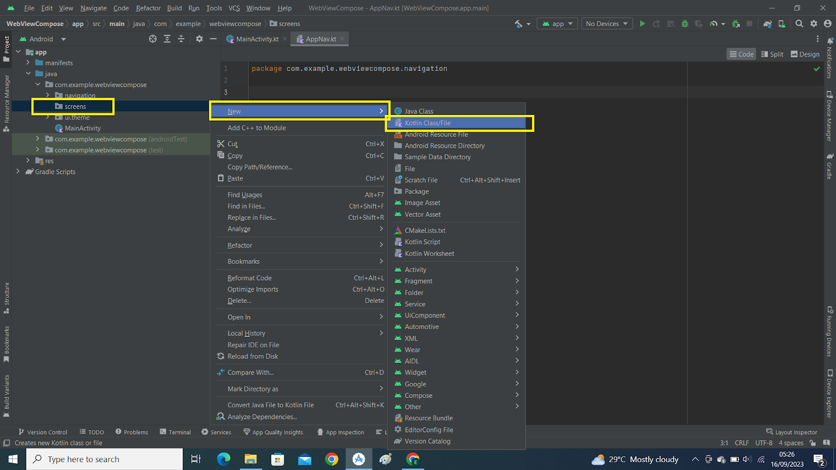Open the Refactor submenu in the context menu
This screenshot has height=470, width=836.
[300, 245]
